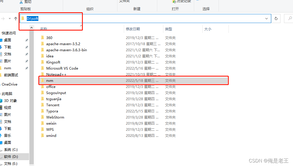Select the SogouInput folder icon
The image size is (293, 166).
[x=42, y=93]
